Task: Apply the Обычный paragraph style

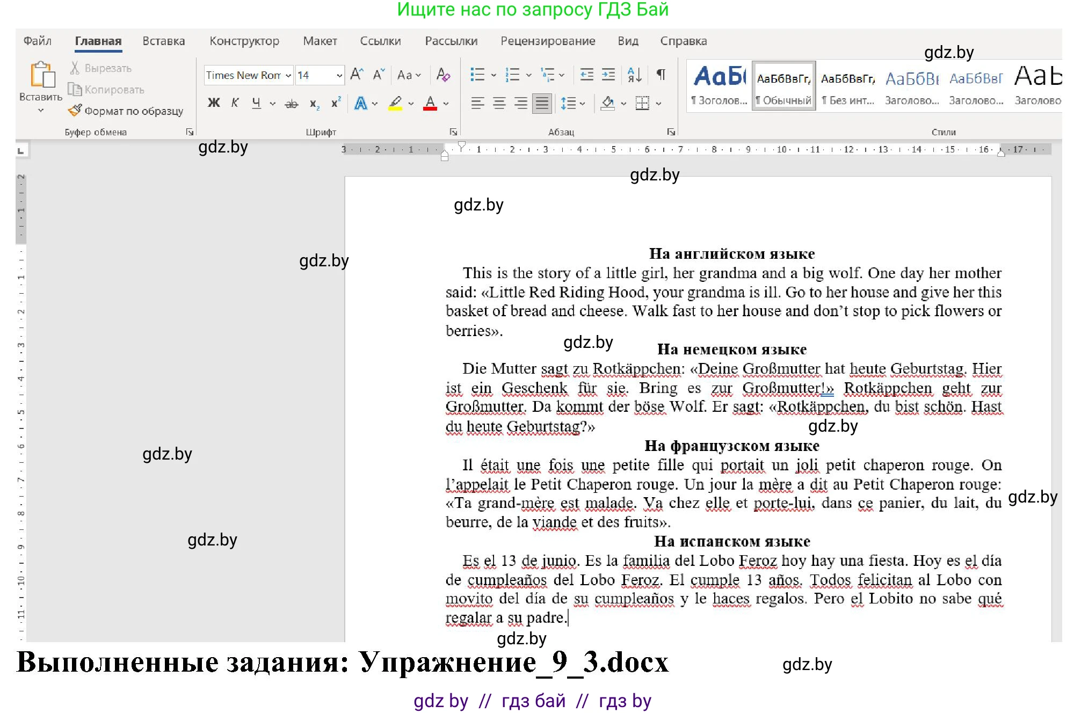Action: click(783, 86)
